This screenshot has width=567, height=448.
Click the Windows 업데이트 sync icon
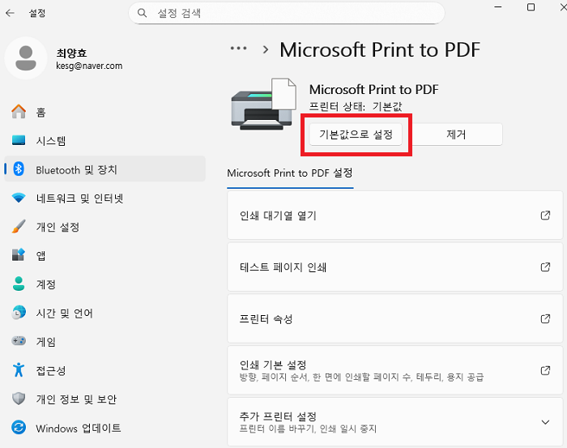coord(19,428)
